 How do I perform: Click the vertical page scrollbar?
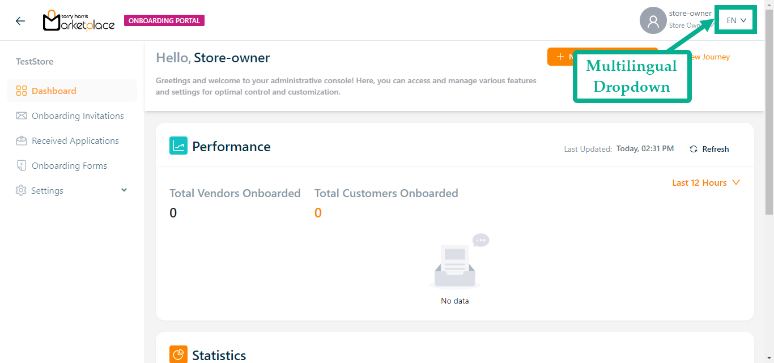769,113
